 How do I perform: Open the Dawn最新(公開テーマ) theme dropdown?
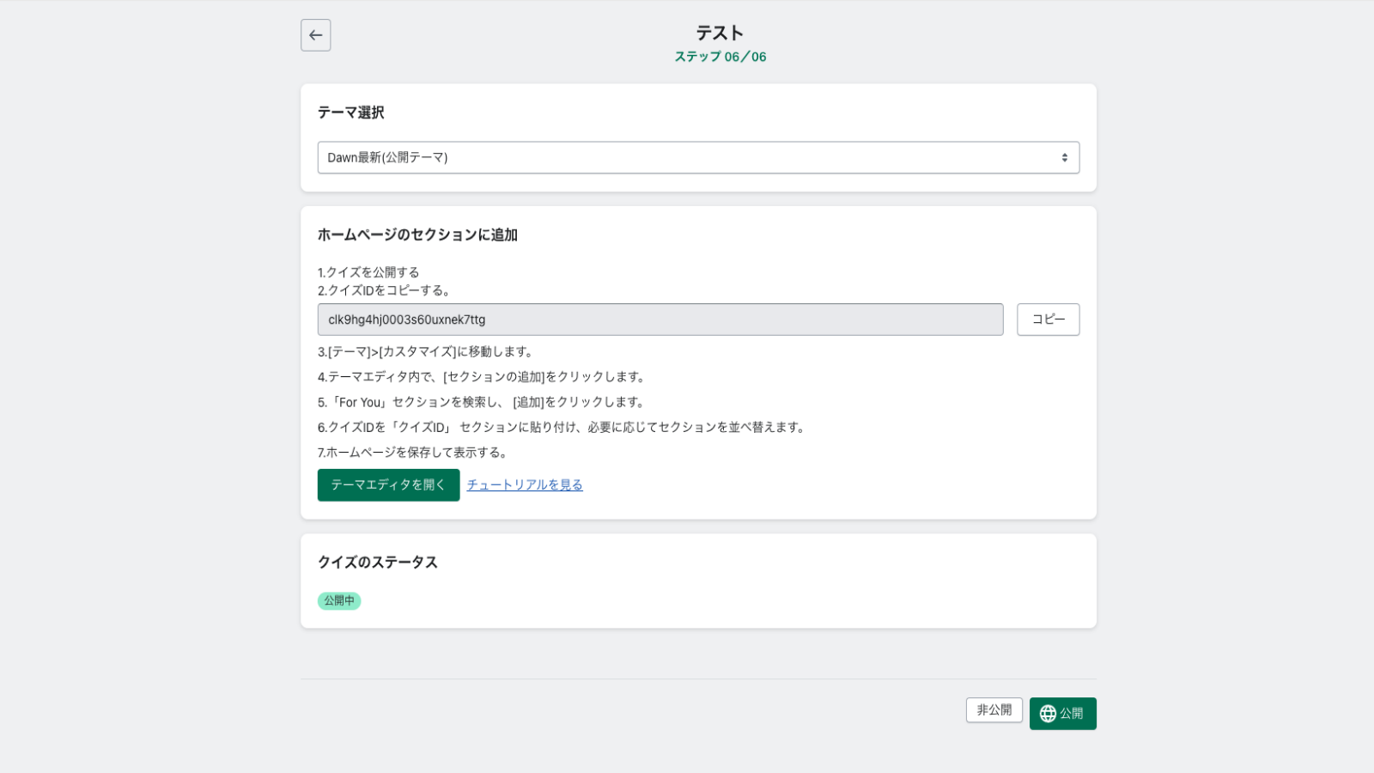[697, 158]
